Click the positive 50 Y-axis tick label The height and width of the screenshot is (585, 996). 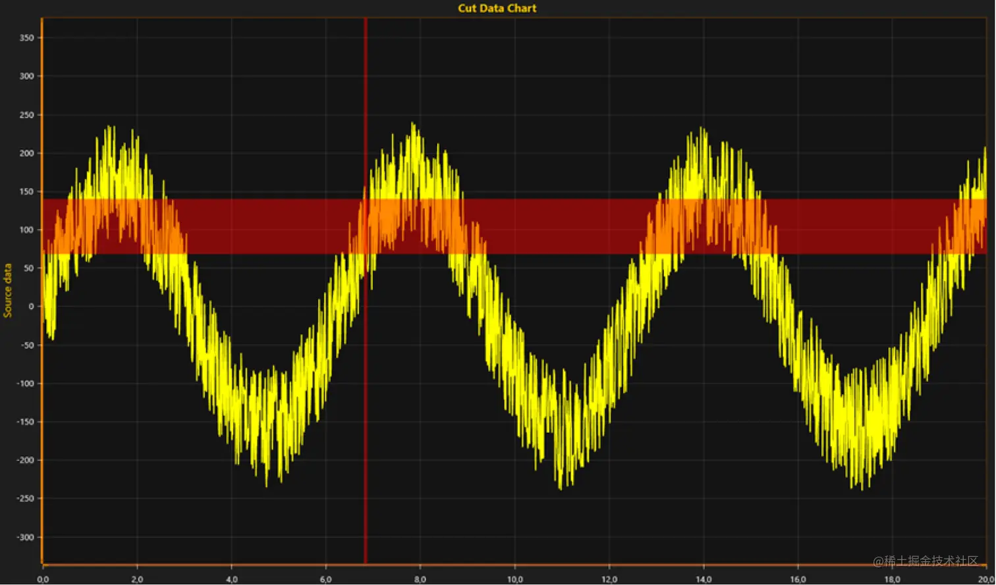pyautogui.click(x=29, y=268)
